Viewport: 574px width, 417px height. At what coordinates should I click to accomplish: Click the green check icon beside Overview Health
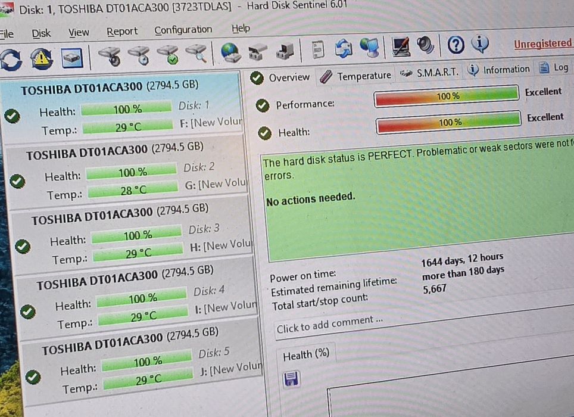(264, 133)
